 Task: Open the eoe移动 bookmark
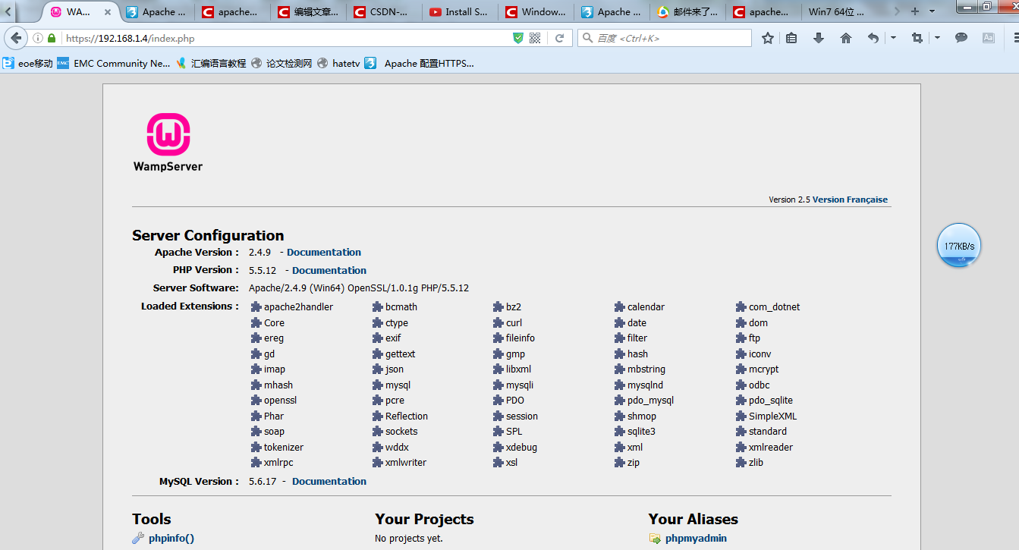pyautogui.click(x=28, y=64)
